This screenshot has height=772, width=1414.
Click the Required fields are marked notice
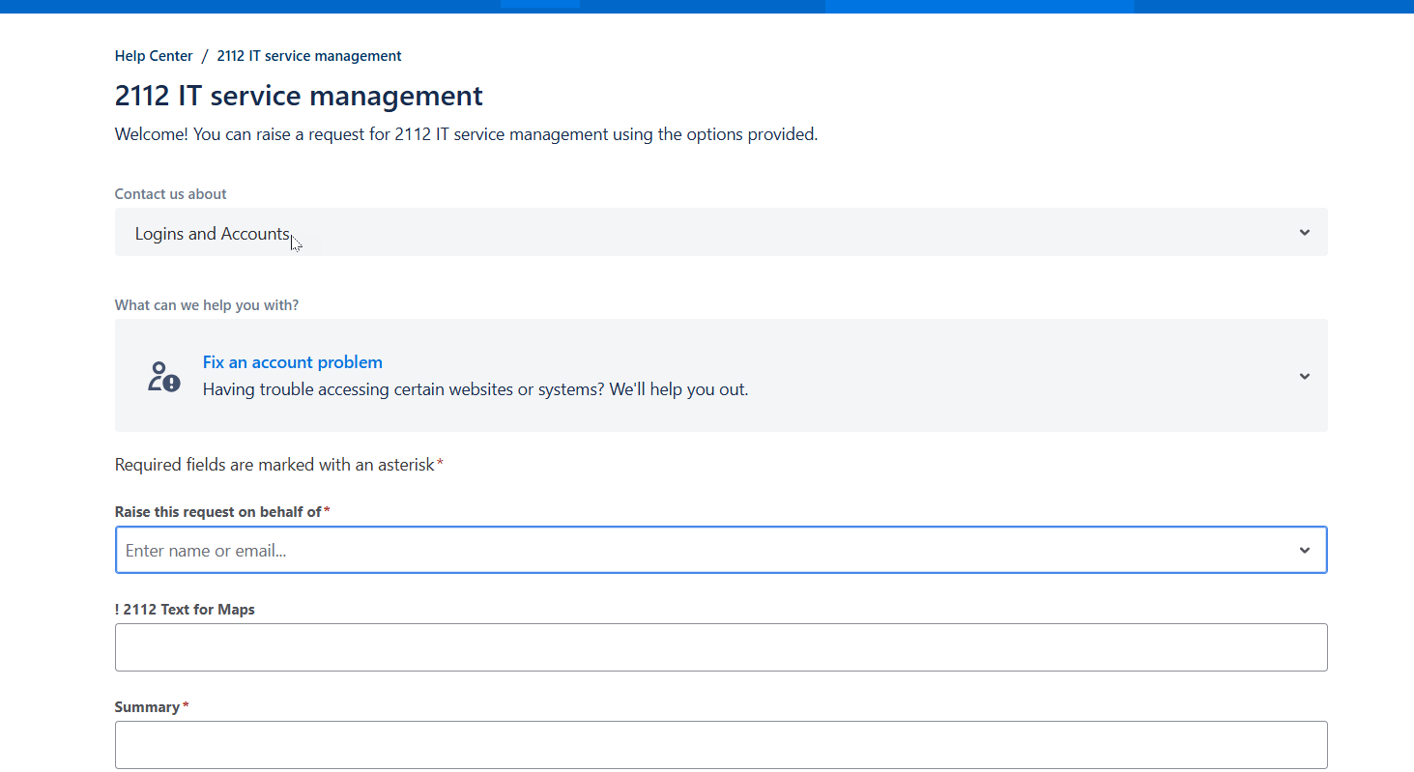tap(274, 465)
